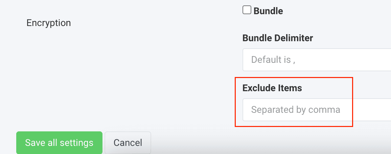Tick the box beside Bundle
Viewport: 391px width, 154px height.
pos(247,10)
